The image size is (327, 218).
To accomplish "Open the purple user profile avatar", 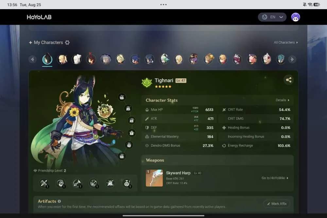I will click(x=296, y=17).
